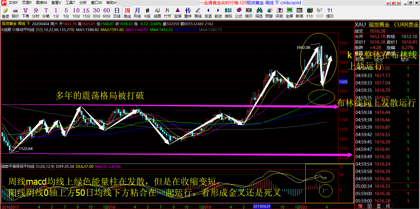Select the 1分 one-minute period
This screenshot has width=420, height=209.
[56, 13]
